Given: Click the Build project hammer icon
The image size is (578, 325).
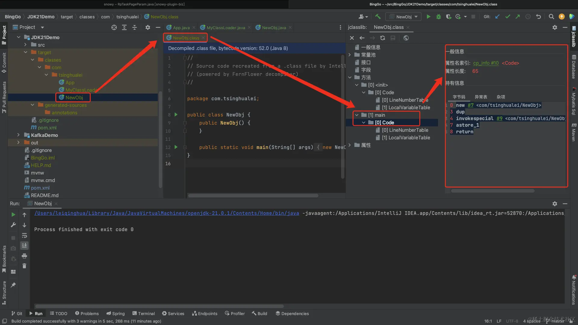Looking at the screenshot, I should coord(378,17).
